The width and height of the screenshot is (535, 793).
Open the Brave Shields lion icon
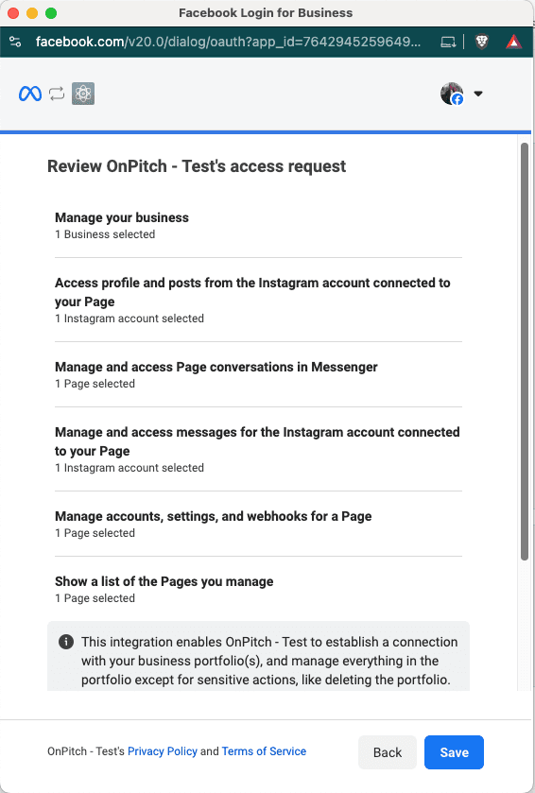(x=482, y=42)
